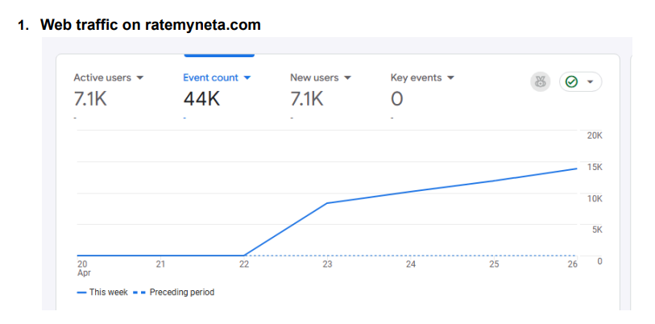
Task: Click the 44K event count value
Action: 201,99
